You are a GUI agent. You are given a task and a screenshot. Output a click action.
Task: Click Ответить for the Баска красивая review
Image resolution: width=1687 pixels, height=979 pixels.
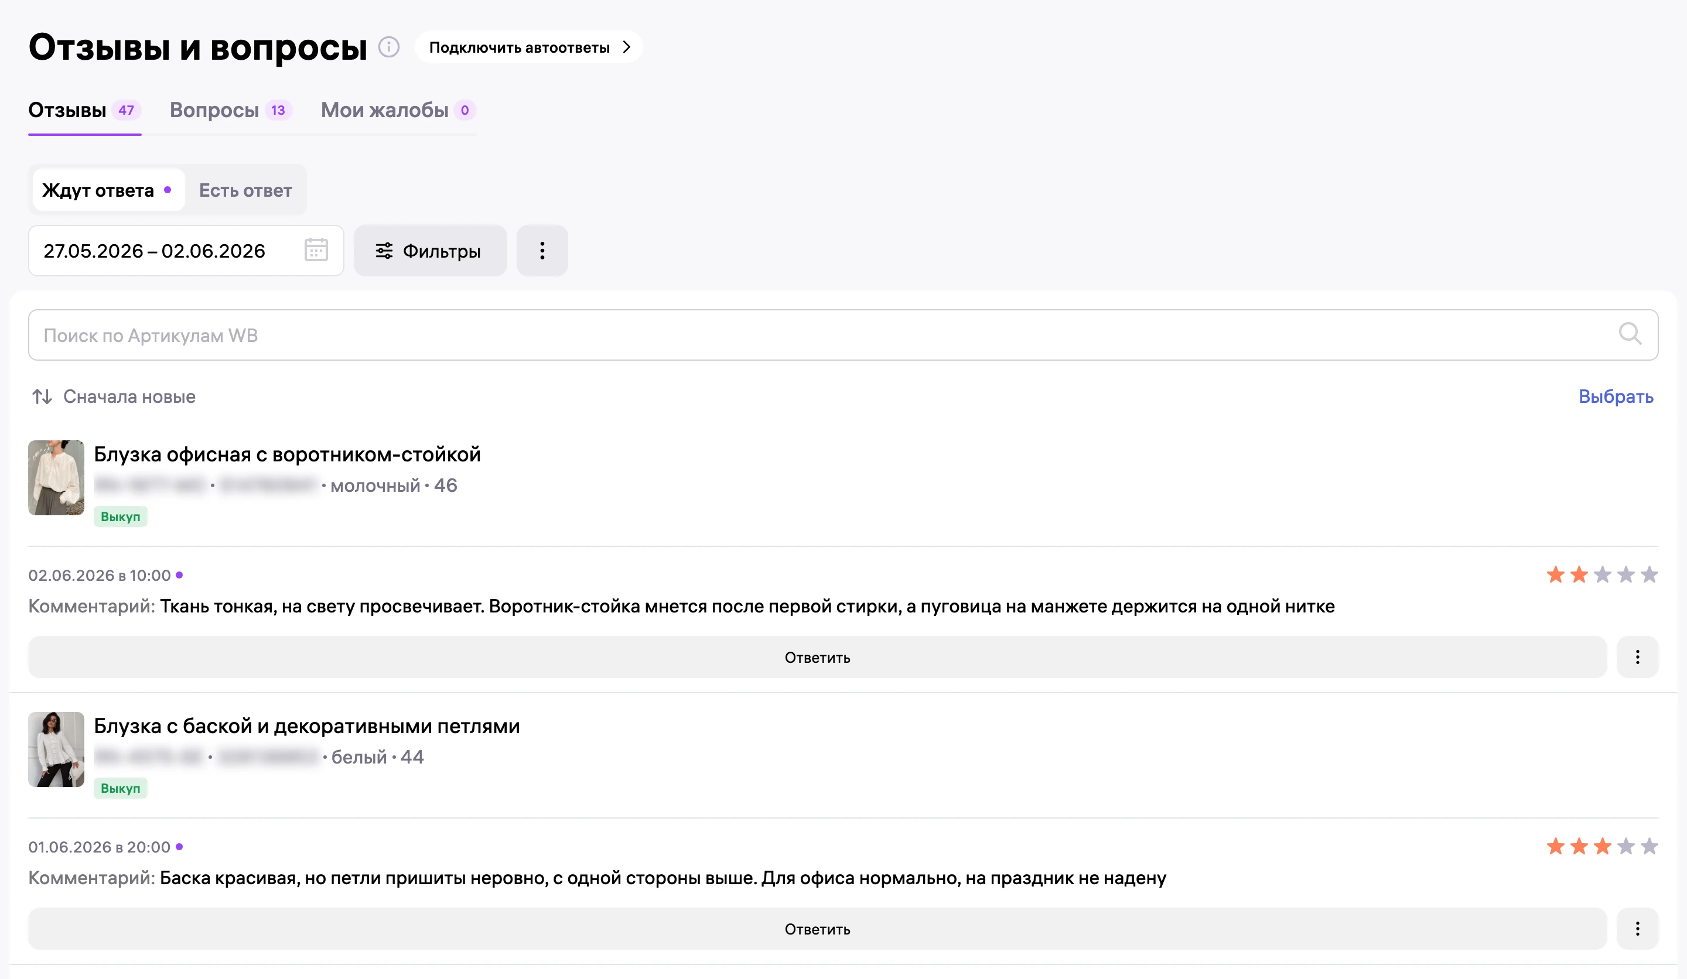click(817, 929)
